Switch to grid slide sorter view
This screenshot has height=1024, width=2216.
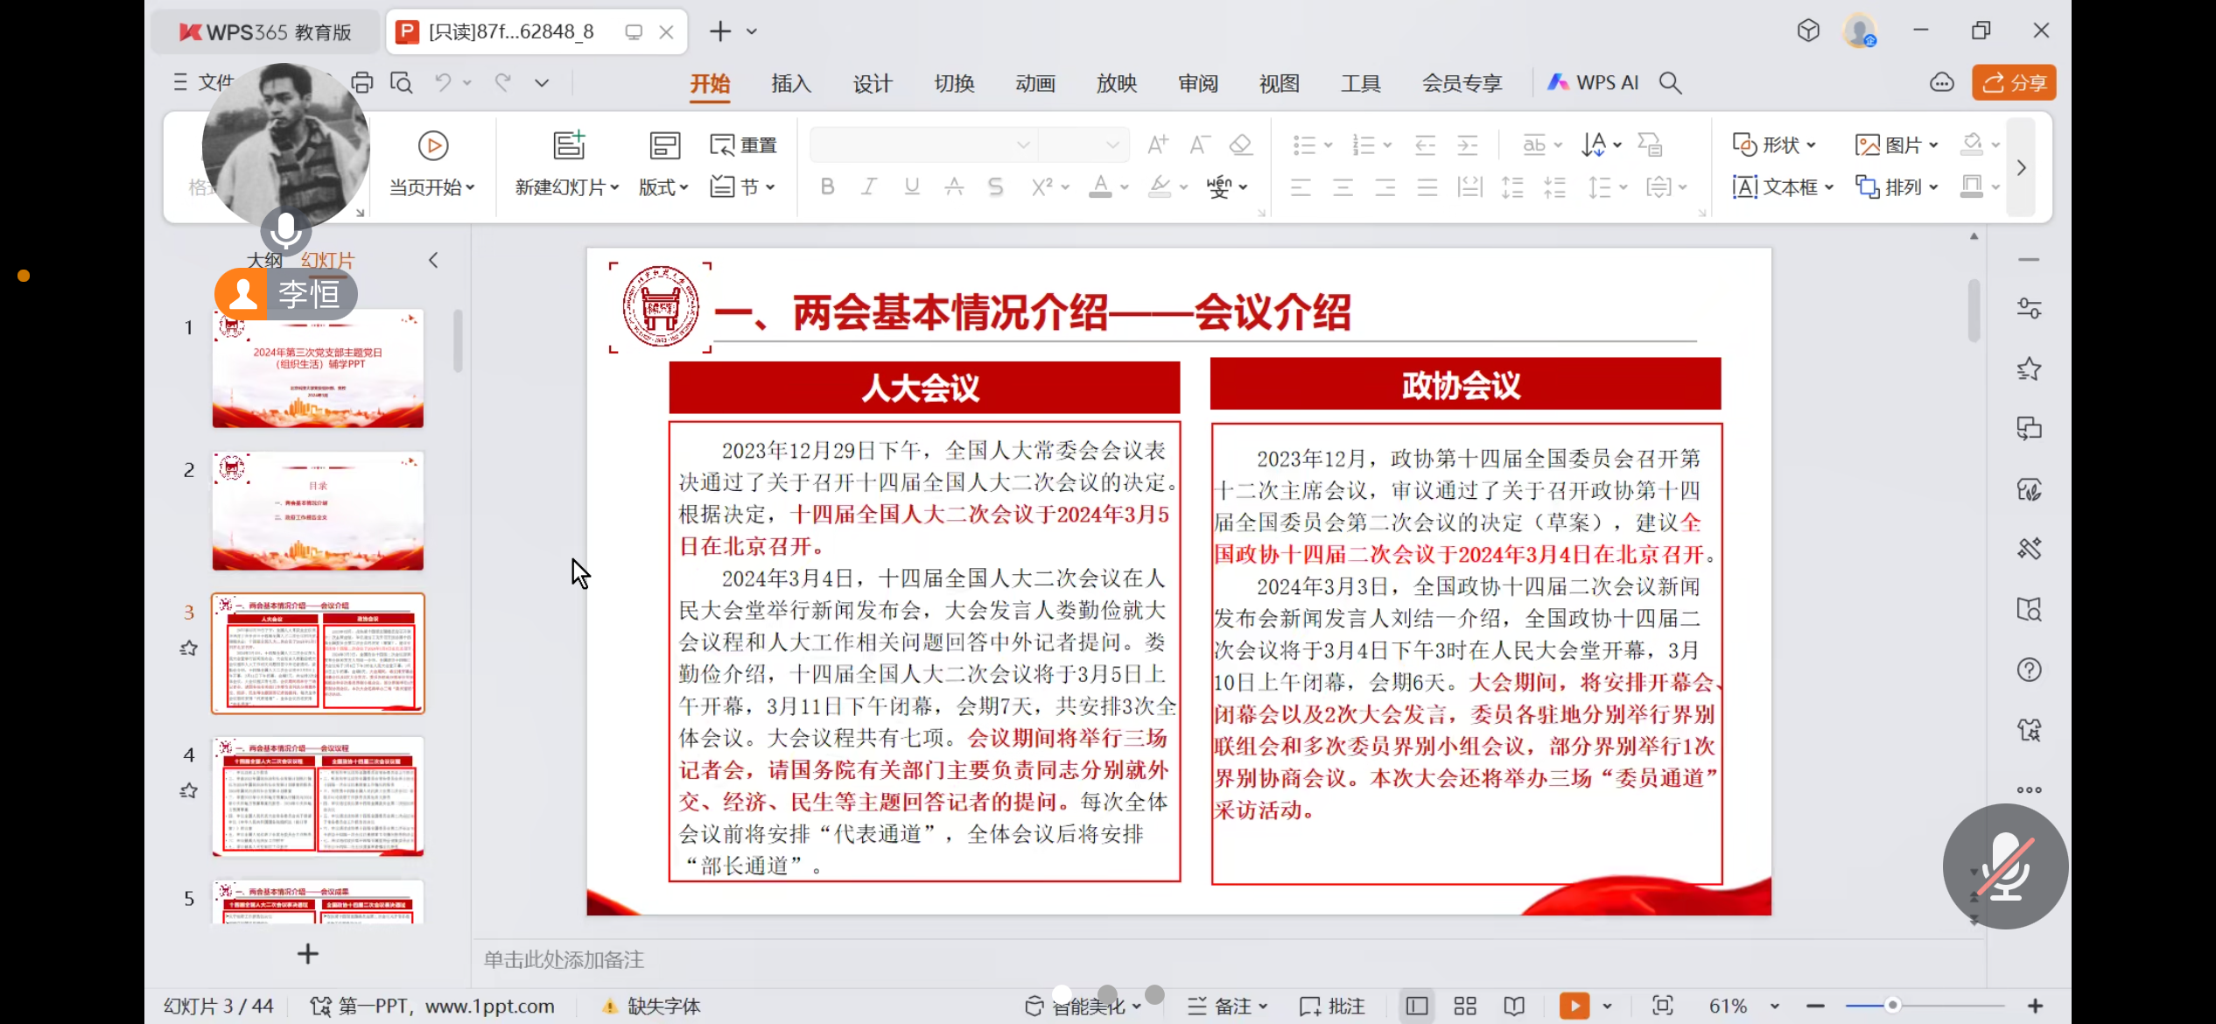click(1463, 1006)
